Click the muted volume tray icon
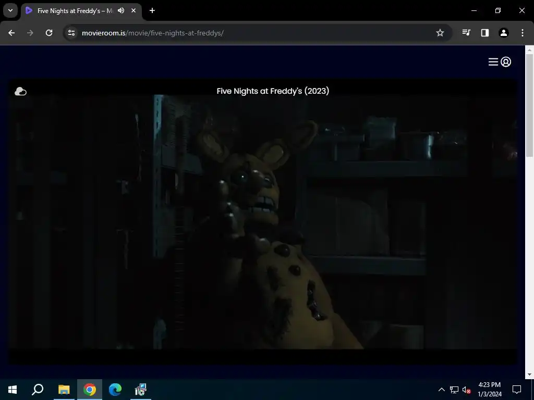This screenshot has height=400, width=534. 466,390
